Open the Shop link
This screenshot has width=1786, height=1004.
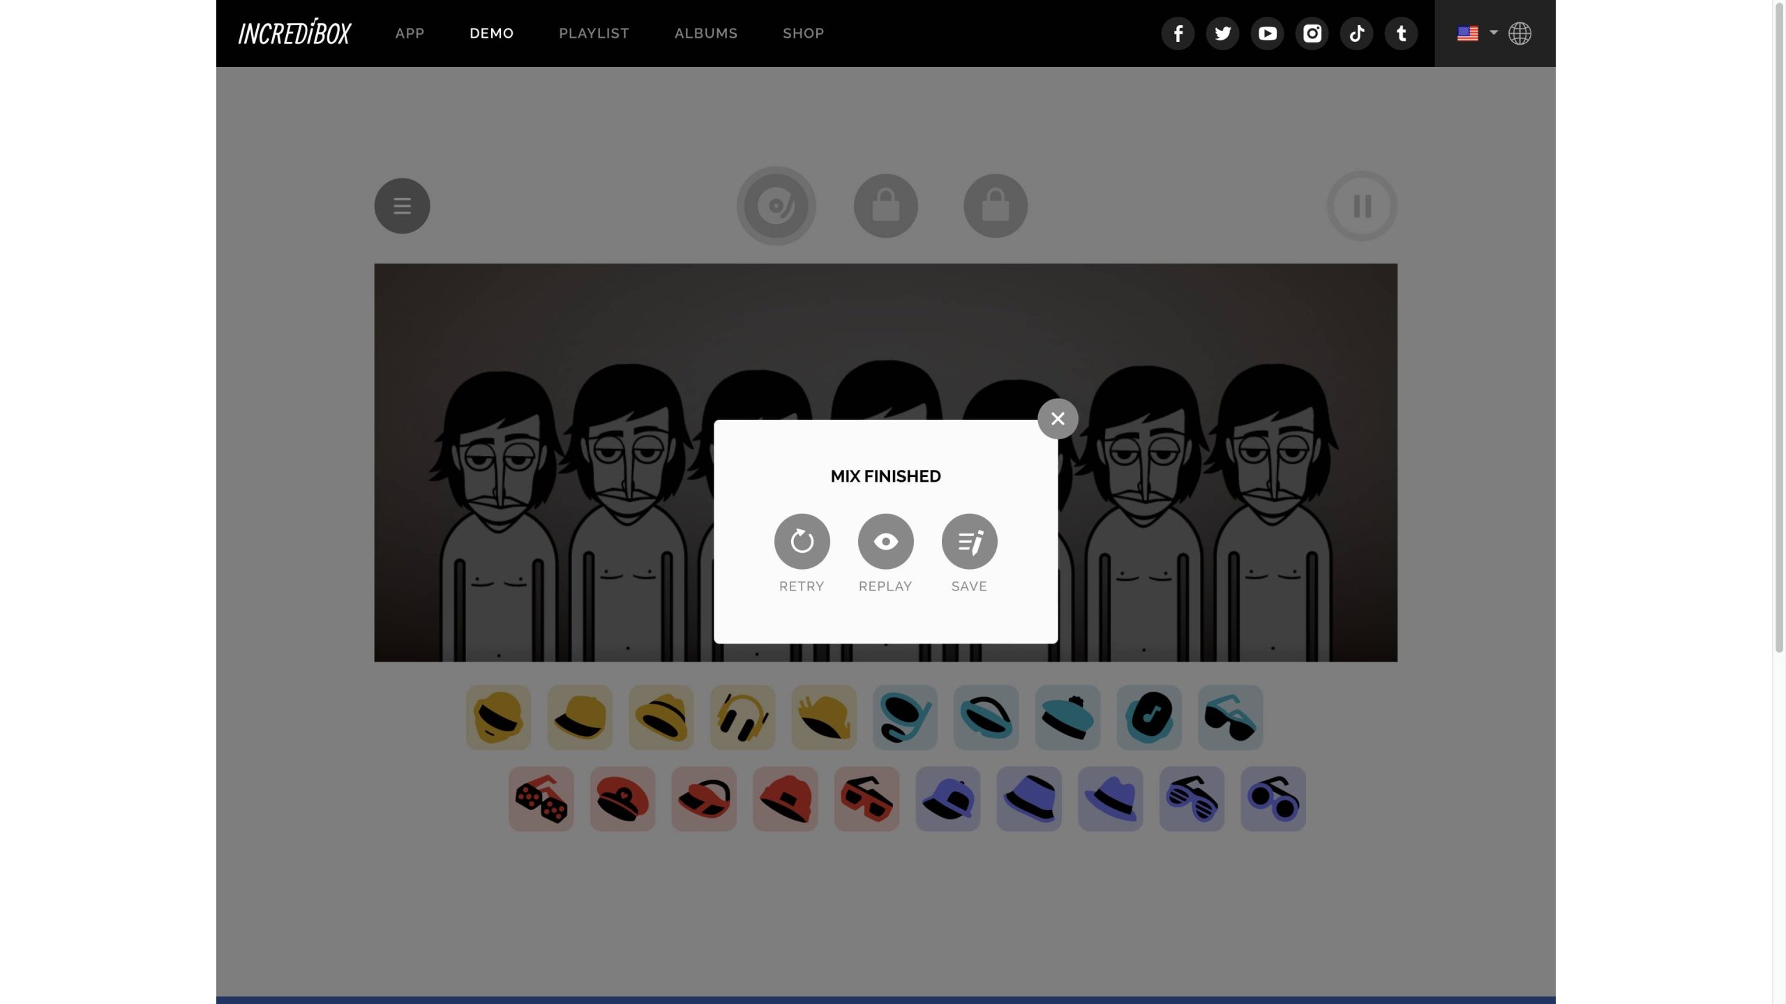pyautogui.click(x=803, y=33)
